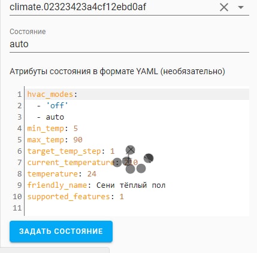257x253 pixels.
Task: Click the friendly_name value Сени тёплый пол
Action: (131, 185)
